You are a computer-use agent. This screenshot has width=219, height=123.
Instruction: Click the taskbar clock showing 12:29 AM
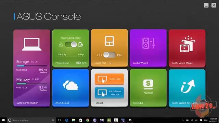[213, 120]
